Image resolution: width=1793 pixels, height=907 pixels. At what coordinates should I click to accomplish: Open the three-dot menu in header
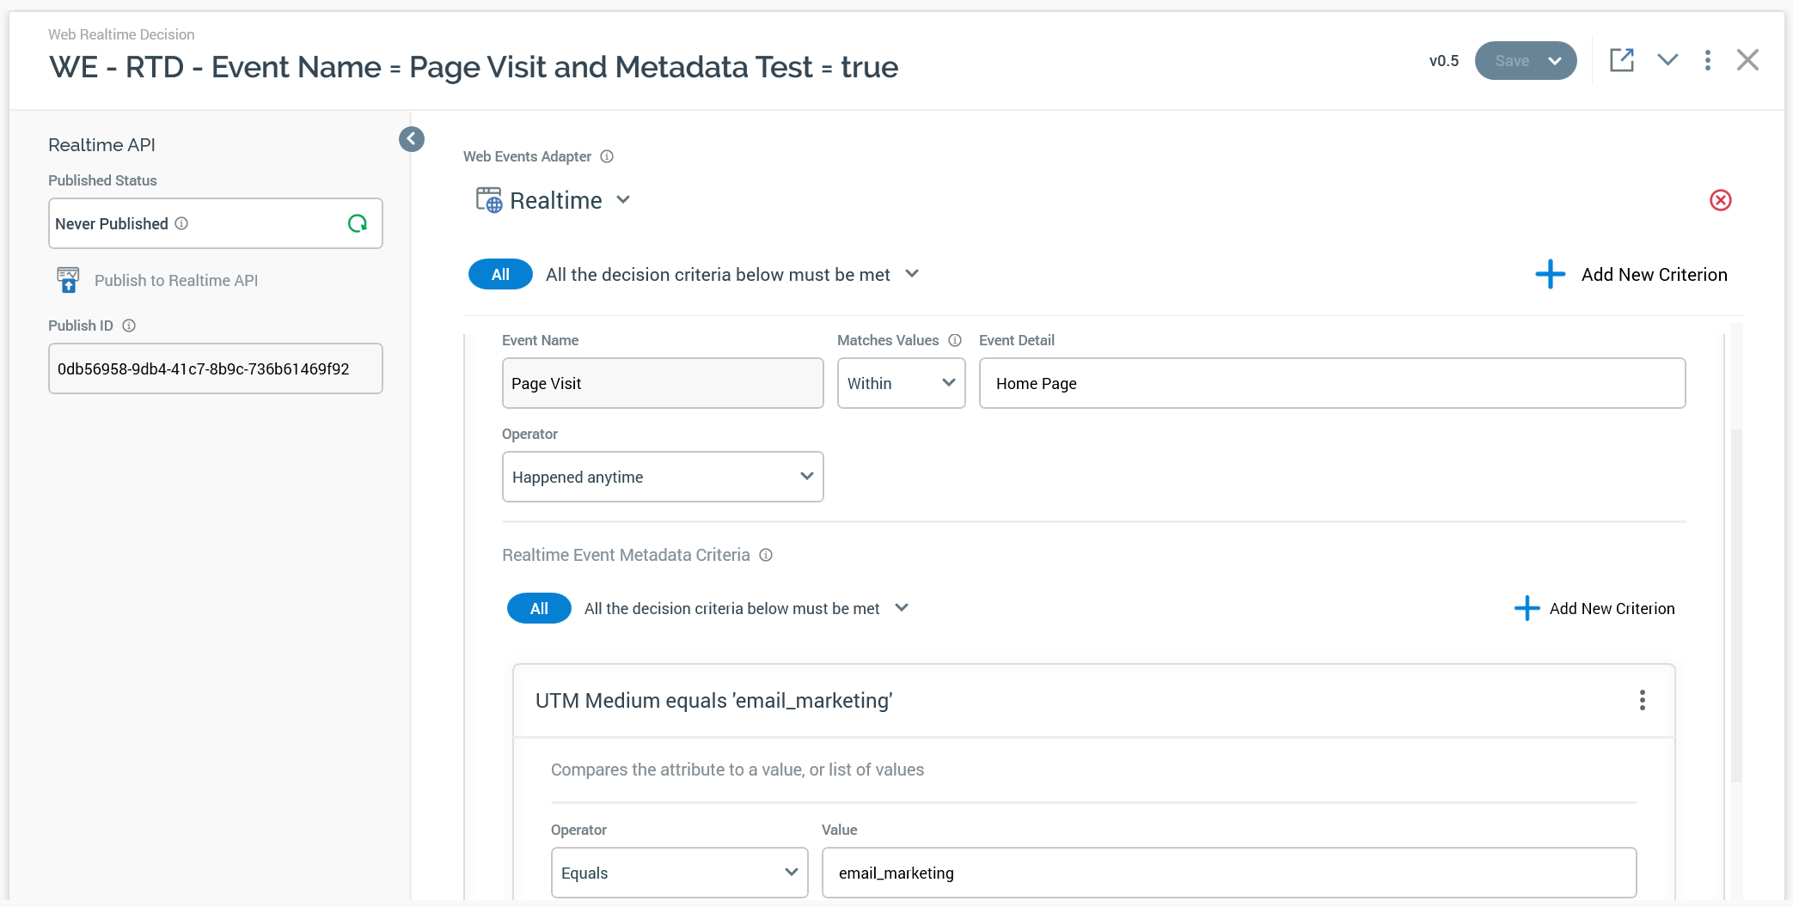[1707, 60]
